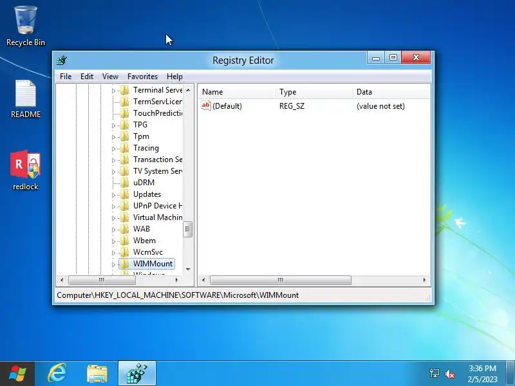Open the File menu
The height and width of the screenshot is (386, 515).
point(66,77)
